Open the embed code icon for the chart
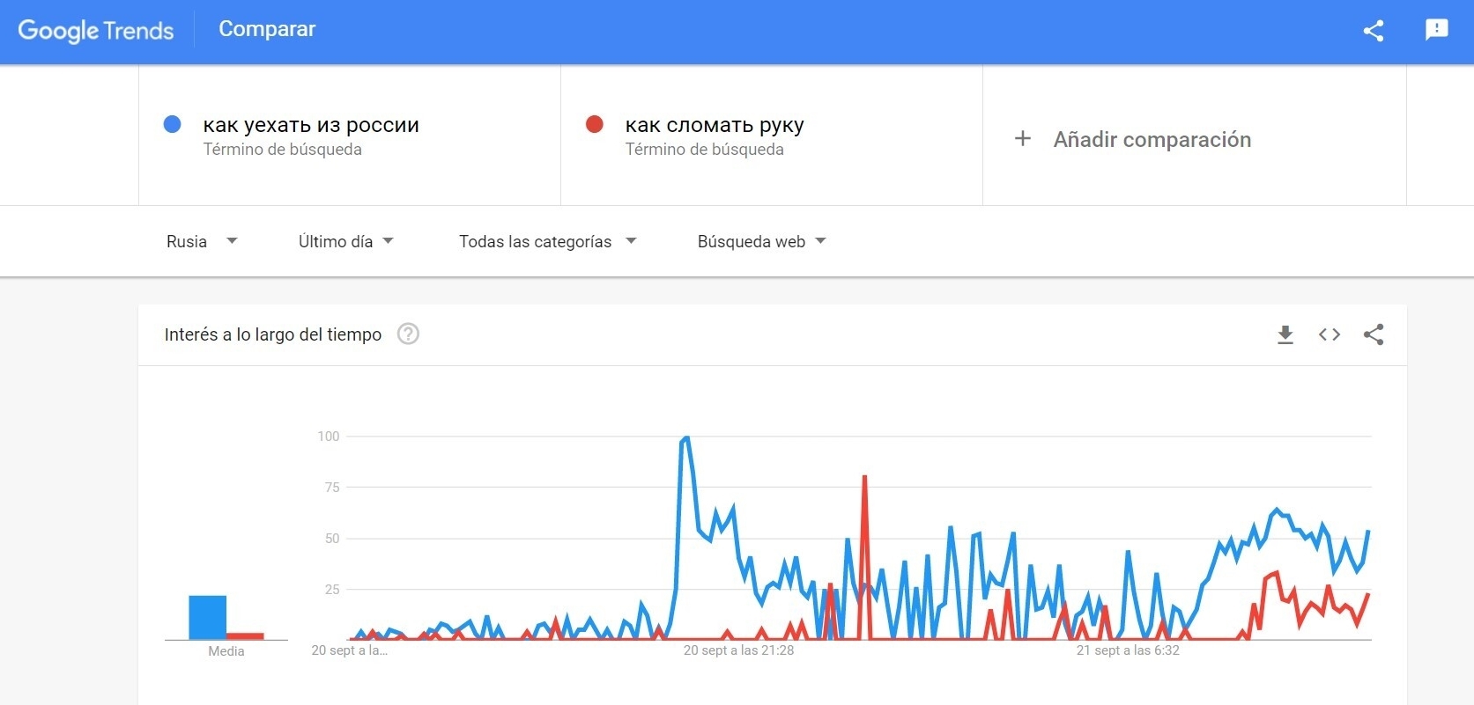This screenshot has width=1474, height=705. [x=1330, y=334]
